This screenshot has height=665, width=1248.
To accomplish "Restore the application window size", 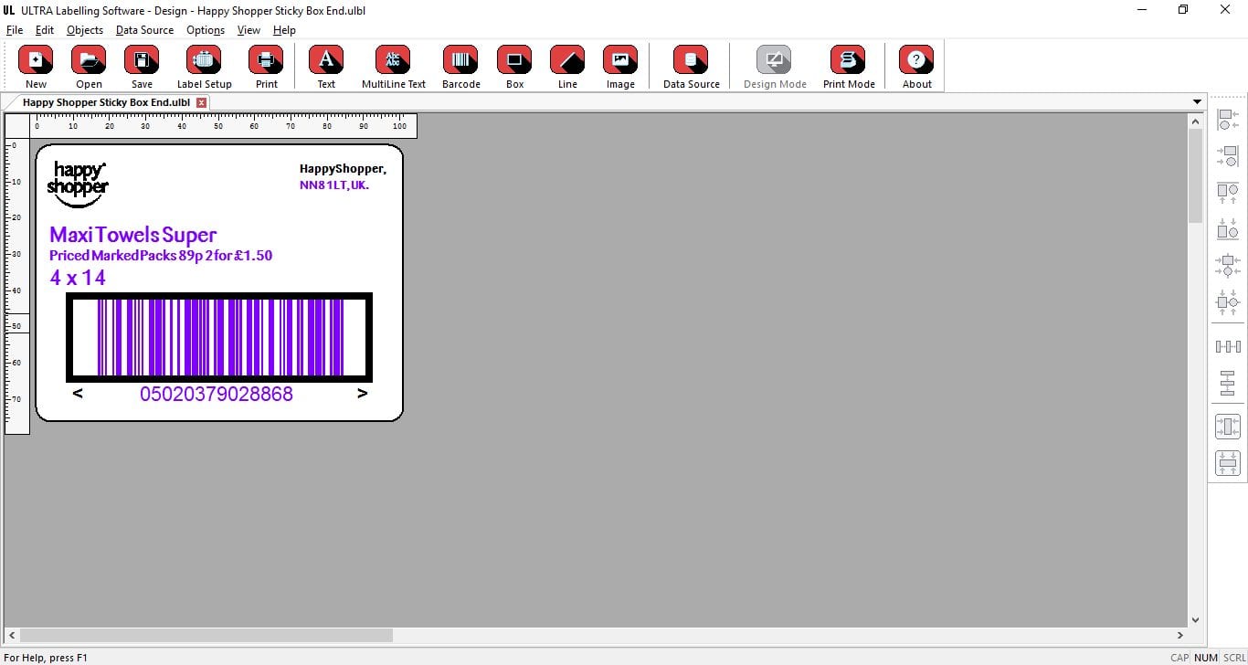I will point(1183,10).
